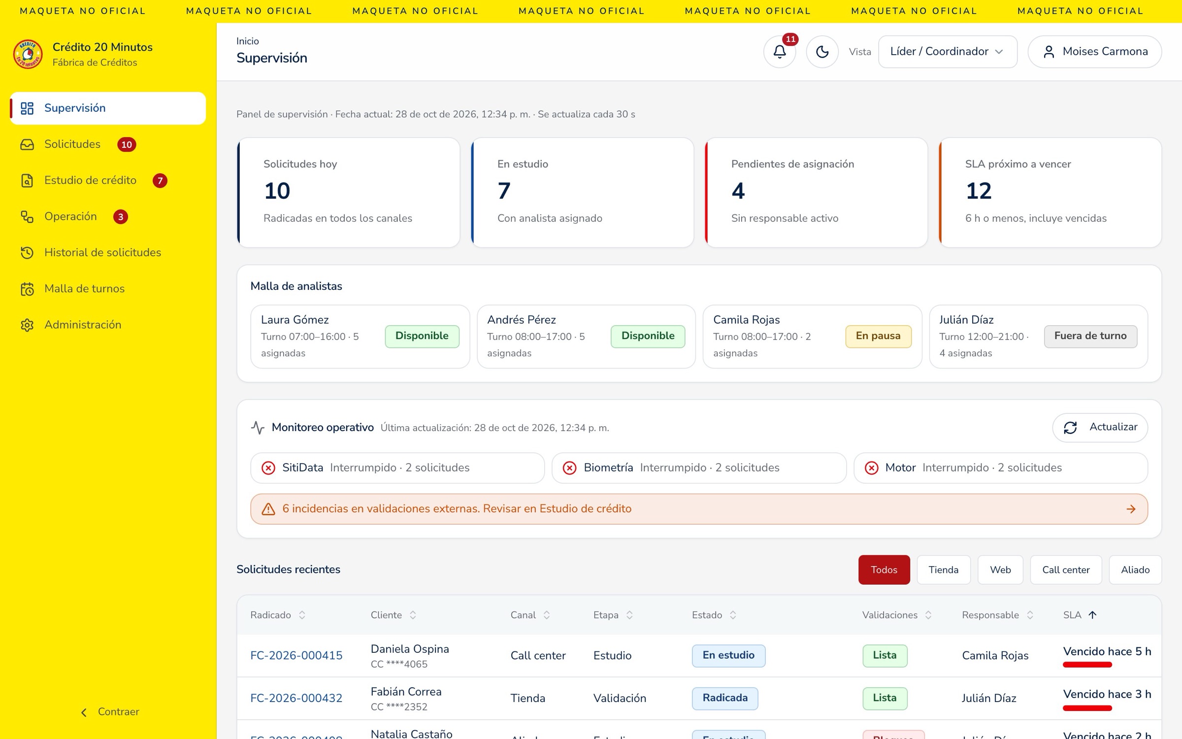
Task: Filter recent requests by Aliado
Action: pos(1135,570)
